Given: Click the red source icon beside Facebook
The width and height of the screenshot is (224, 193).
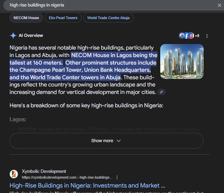Looking at the screenshot, I should pos(191,36).
